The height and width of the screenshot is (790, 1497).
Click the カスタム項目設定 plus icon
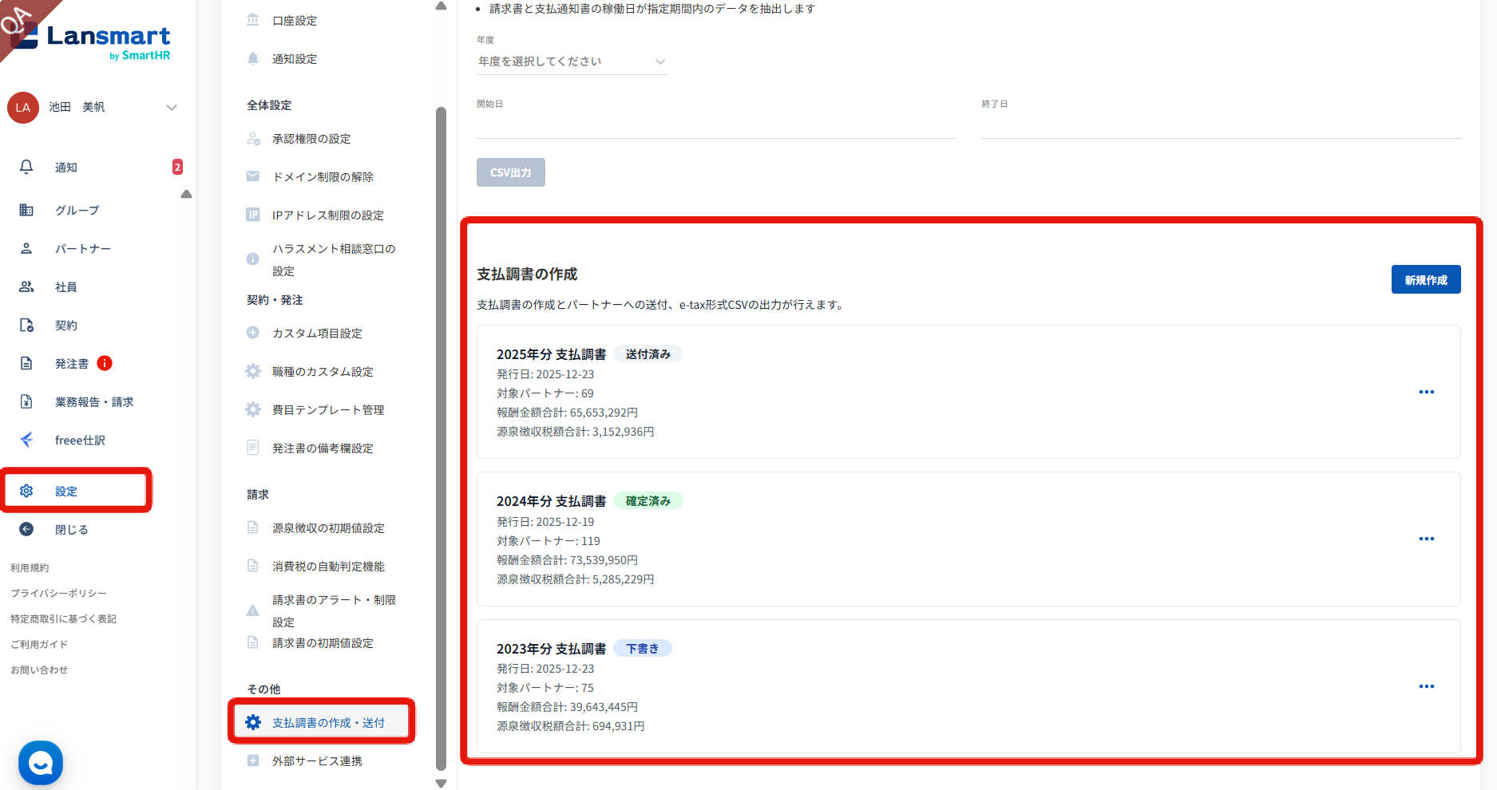click(x=253, y=333)
